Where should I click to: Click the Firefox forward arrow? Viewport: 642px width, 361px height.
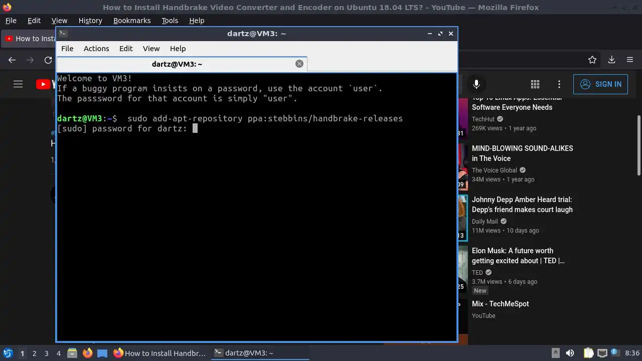30,60
